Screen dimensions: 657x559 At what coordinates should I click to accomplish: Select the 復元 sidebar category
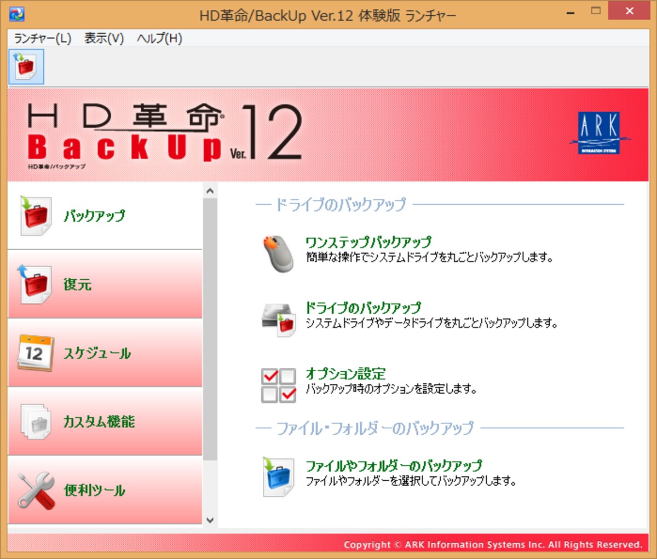(x=105, y=284)
